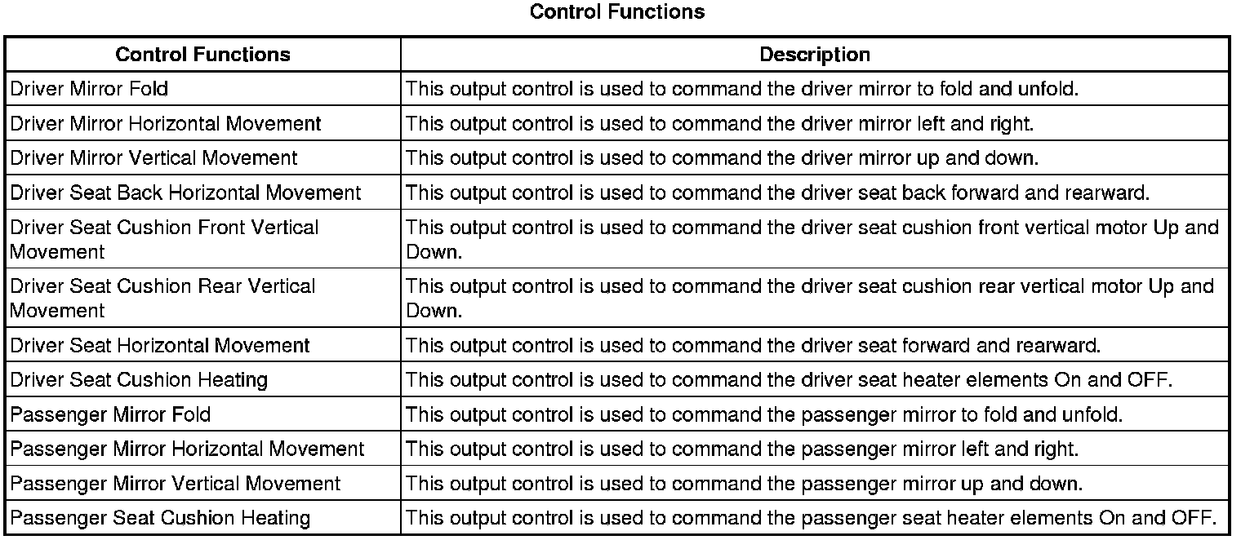
Task: Click the Driver Seat Horizontal Movement cell
Action: pos(160,345)
